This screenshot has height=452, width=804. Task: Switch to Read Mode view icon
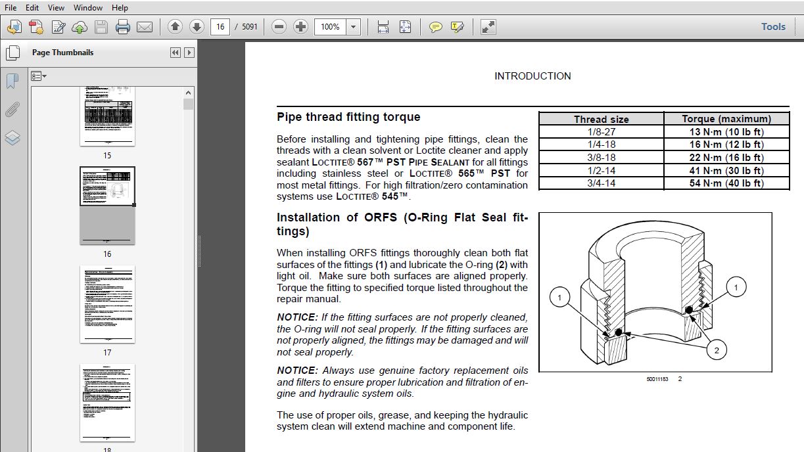coord(488,27)
